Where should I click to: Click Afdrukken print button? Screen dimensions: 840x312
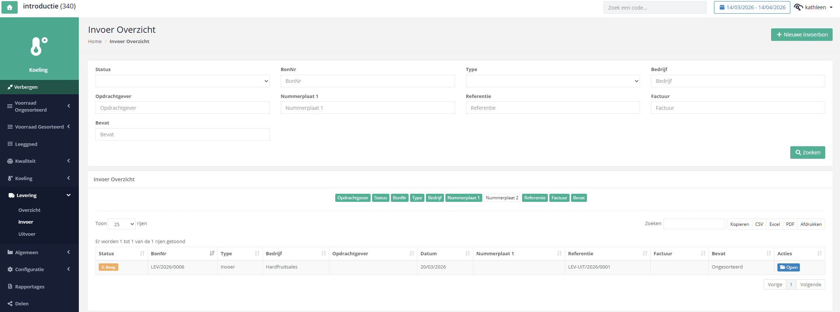coord(811,224)
